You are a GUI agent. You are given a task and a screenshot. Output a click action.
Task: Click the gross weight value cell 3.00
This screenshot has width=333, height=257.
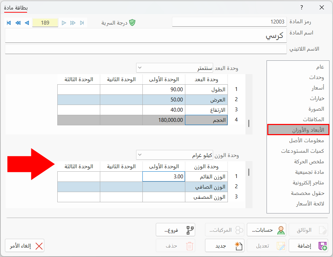click(164, 177)
